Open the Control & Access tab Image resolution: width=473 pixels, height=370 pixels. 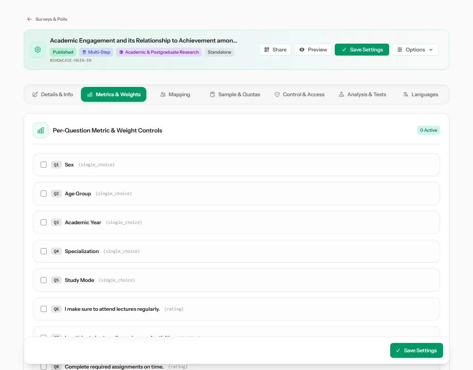point(300,94)
